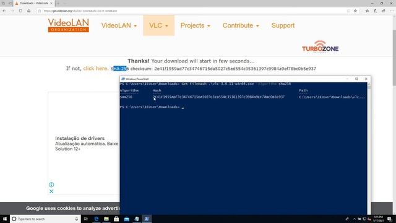
Task: Open the Add notes pen icon
Action: click(376, 11)
